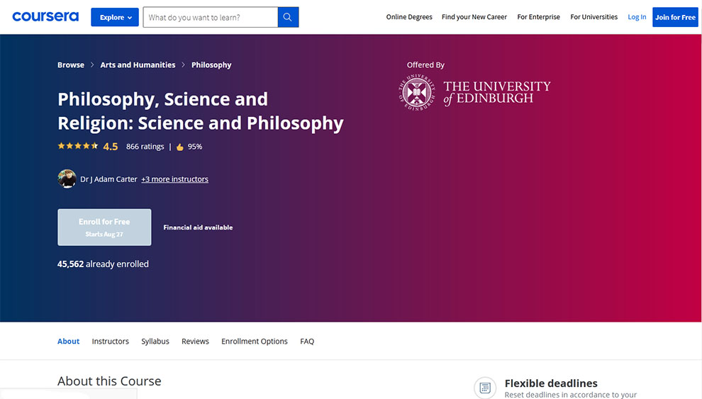The image size is (702, 399).
Task: Click the 'About this Course' heading
Action: 109,381
